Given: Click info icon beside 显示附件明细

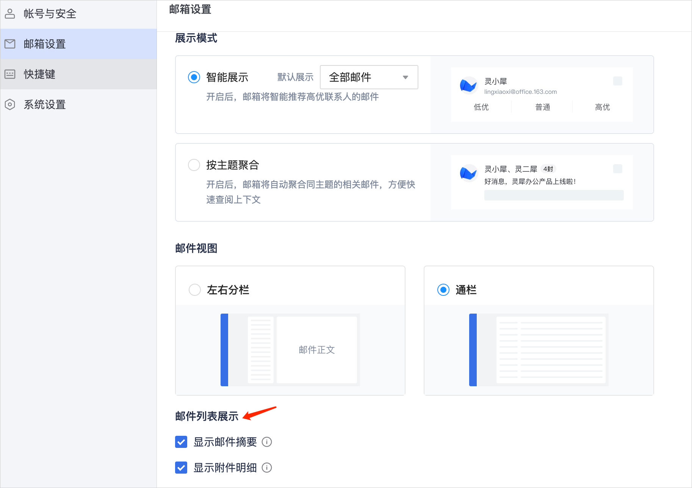Looking at the screenshot, I should 267,468.
